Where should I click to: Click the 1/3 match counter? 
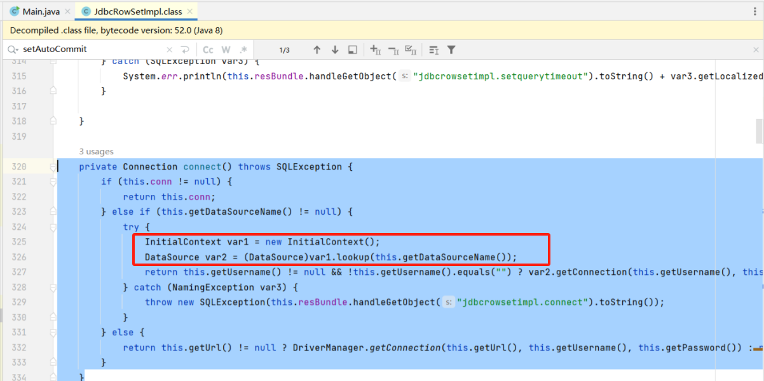pyautogui.click(x=284, y=50)
